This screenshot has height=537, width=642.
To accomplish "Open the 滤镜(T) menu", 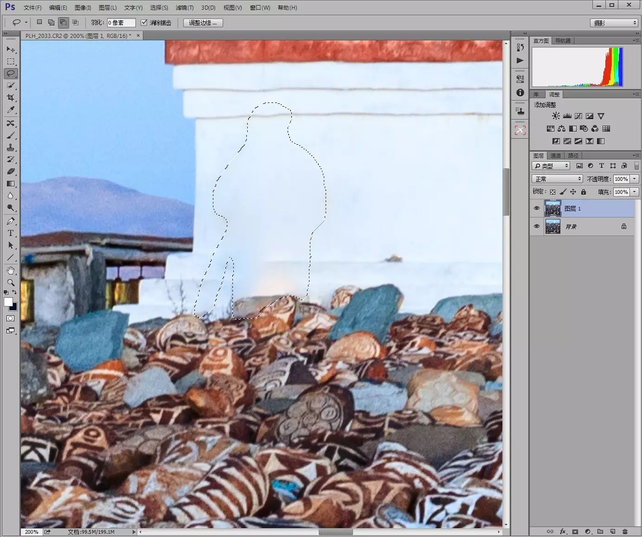I will tap(185, 7).
